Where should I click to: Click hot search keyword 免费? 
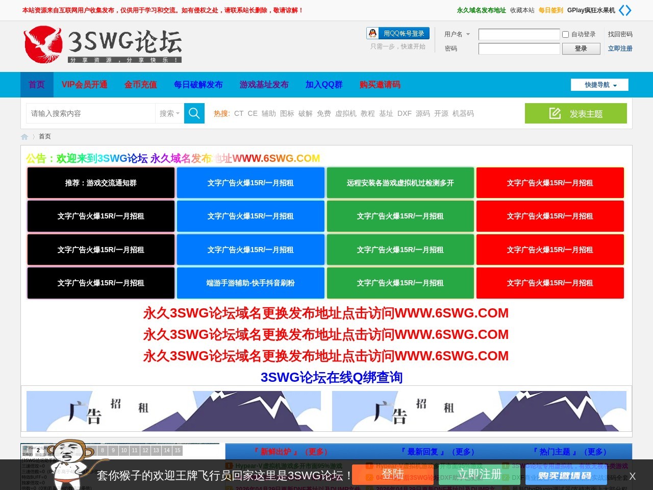coord(324,113)
